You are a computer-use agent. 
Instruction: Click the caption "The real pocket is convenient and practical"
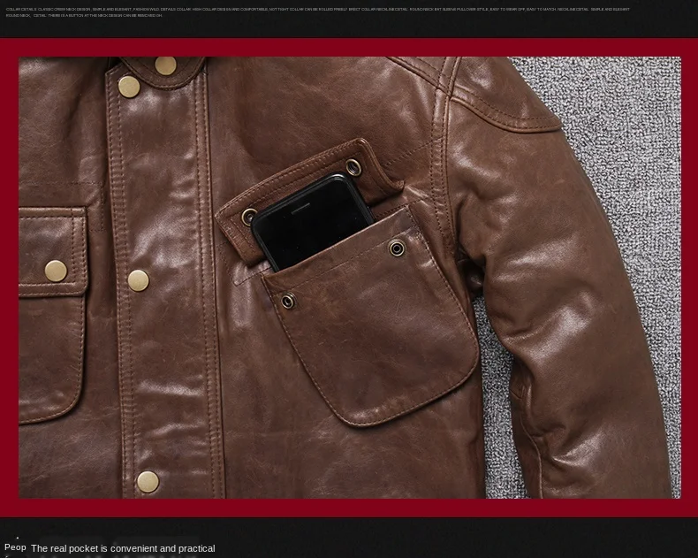pos(123,548)
